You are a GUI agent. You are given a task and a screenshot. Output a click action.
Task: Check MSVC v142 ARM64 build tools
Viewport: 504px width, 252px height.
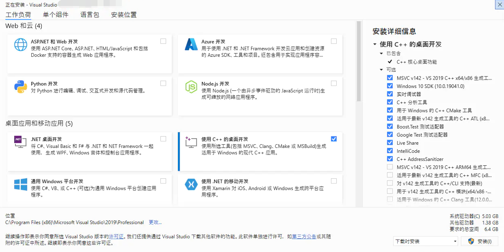(390, 167)
